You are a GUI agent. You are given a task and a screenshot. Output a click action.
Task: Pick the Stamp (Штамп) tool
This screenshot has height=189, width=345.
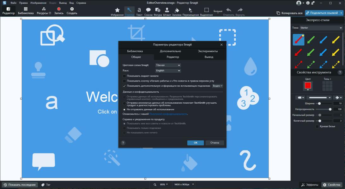167,11
